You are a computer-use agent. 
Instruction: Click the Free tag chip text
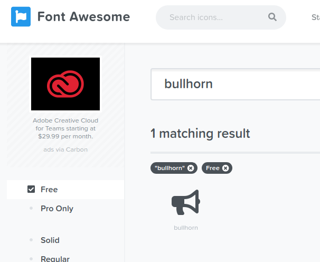tap(213, 168)
